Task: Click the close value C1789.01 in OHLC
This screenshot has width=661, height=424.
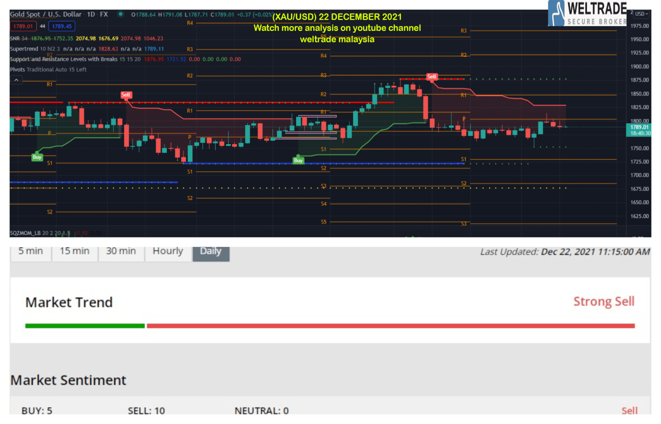Action: [x=222, y=15]
